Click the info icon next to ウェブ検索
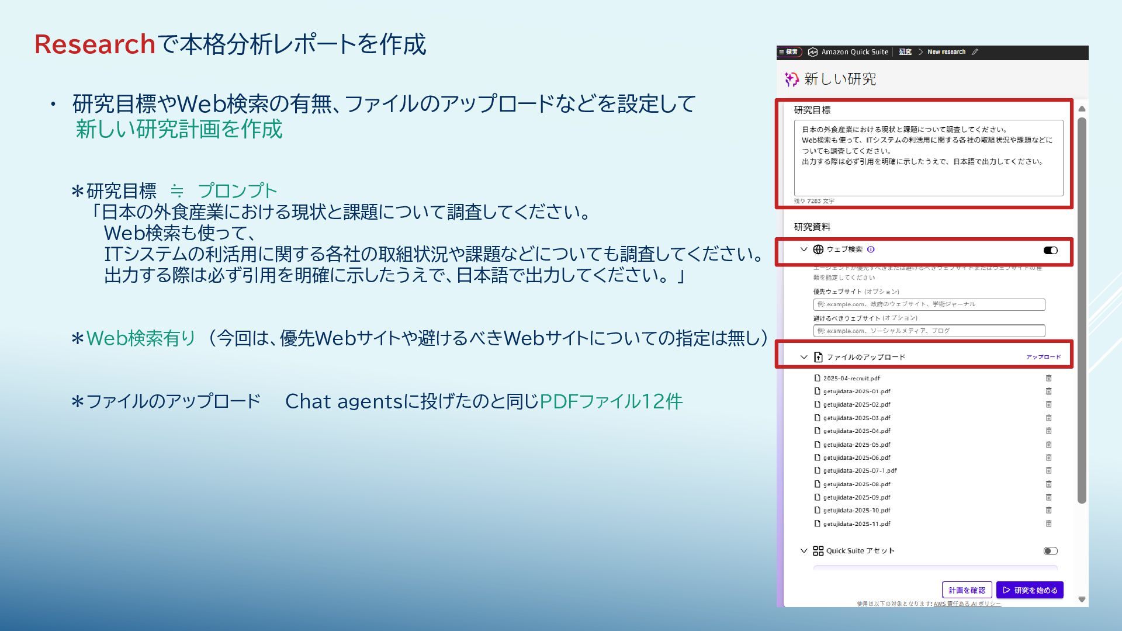1122x631 pixels. pos(871,249)
